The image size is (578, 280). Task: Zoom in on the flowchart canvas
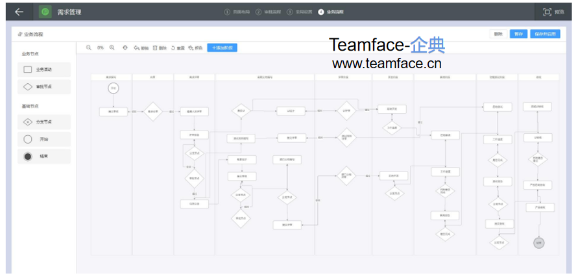pos(112,47)
